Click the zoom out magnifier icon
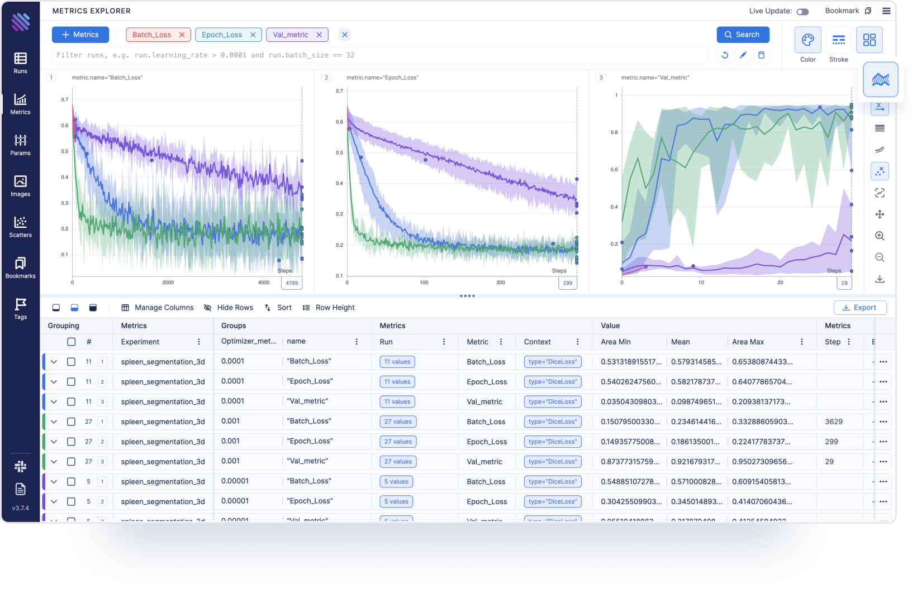 coord(880,257)
